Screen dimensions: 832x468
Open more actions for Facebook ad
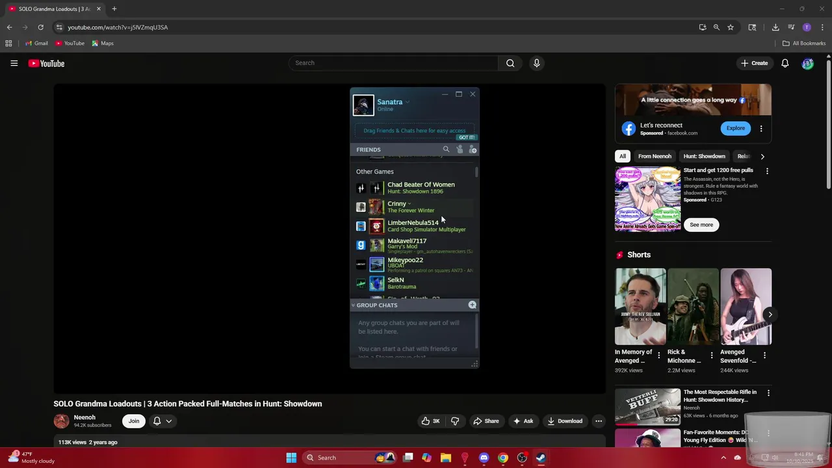[x=761, y=129]
